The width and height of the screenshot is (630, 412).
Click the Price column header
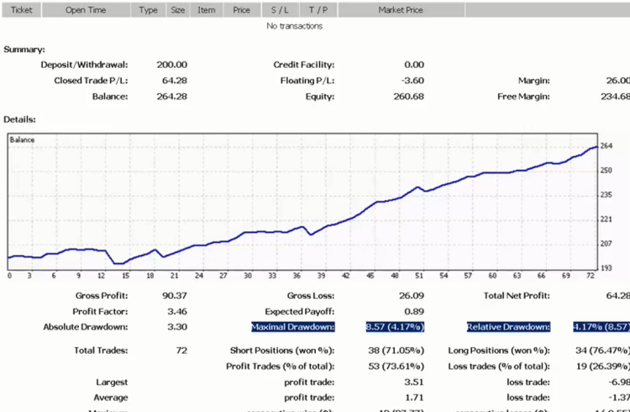[x=241, y=10]
